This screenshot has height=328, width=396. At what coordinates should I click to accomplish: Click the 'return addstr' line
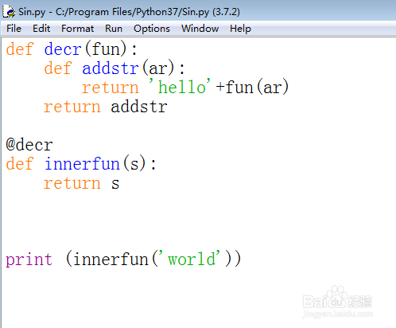[105, 107]
